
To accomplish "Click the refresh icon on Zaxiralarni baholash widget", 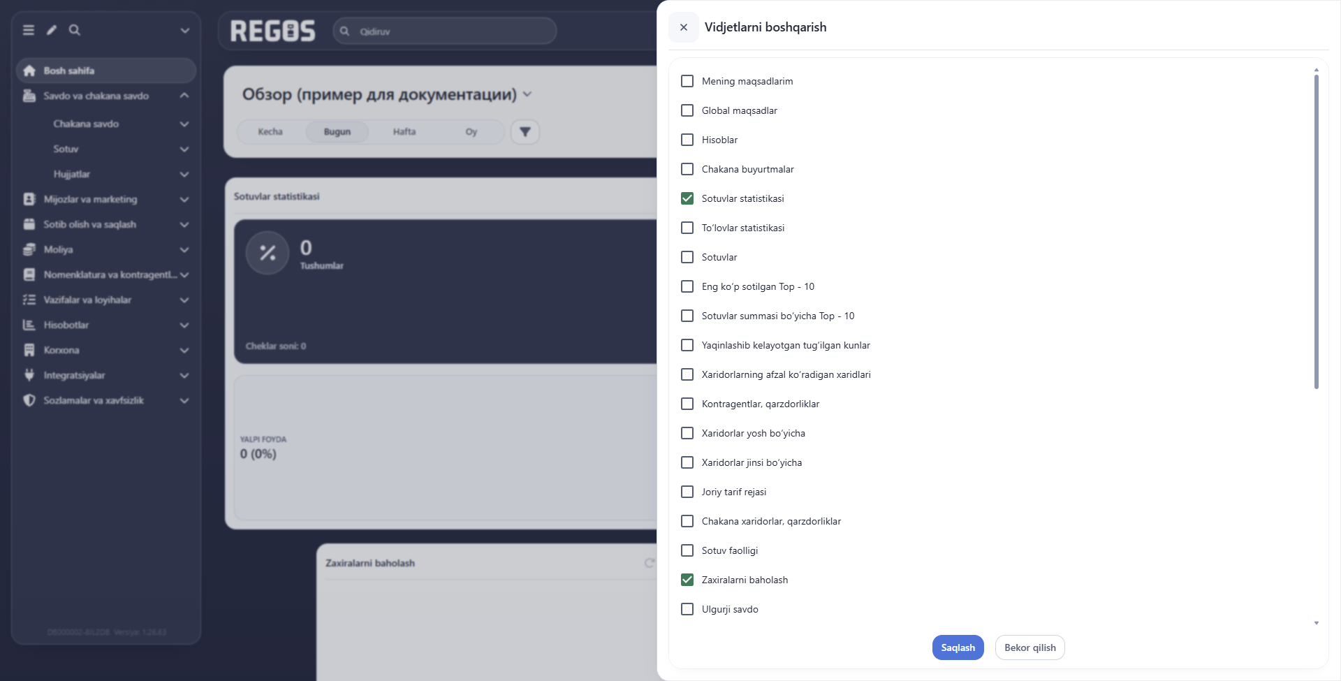I will (x=650, y=563).
